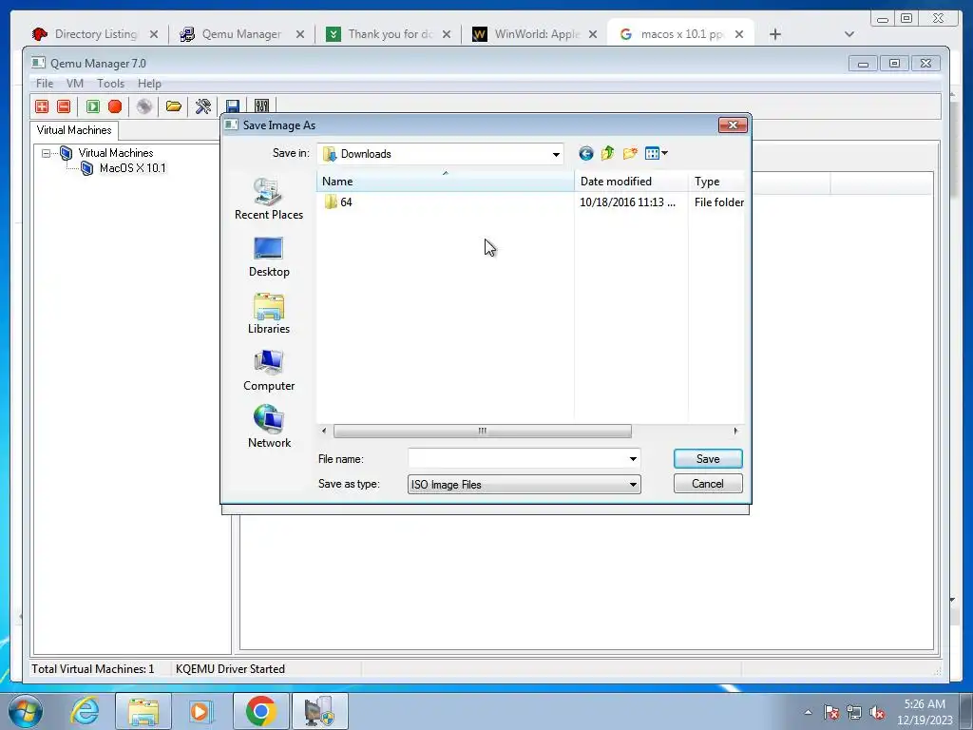Click the muted volume tray icon
This screenshot has height=730, width=973.
pyautogui.click(x=877, y=712)
